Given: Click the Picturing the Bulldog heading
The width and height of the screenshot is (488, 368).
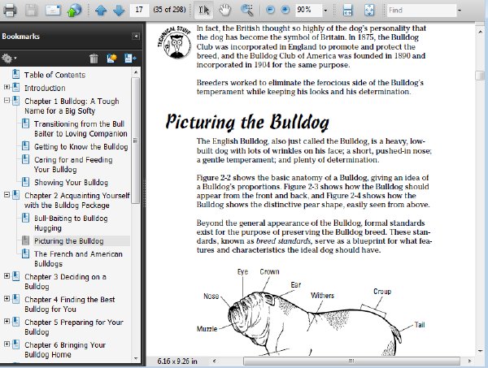Looking at the screenshot, I should (x=247, y=122).
